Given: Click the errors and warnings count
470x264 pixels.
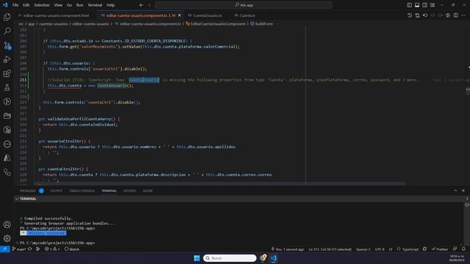Looking at the screenshot, I should [x=52, y=249].
